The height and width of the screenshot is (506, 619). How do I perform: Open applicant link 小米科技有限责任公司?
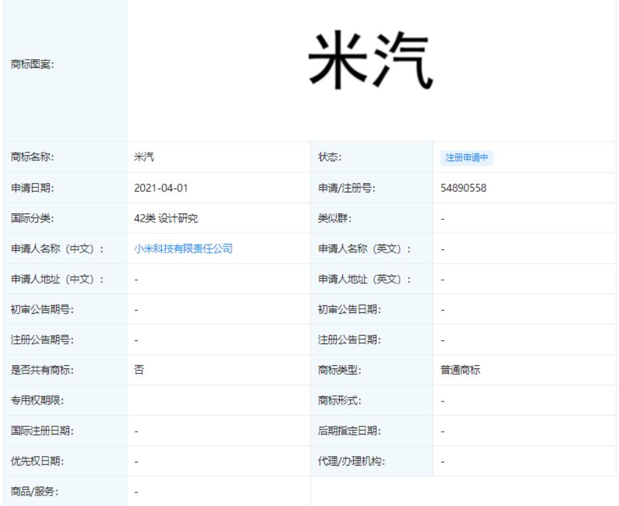click(183, 249)
